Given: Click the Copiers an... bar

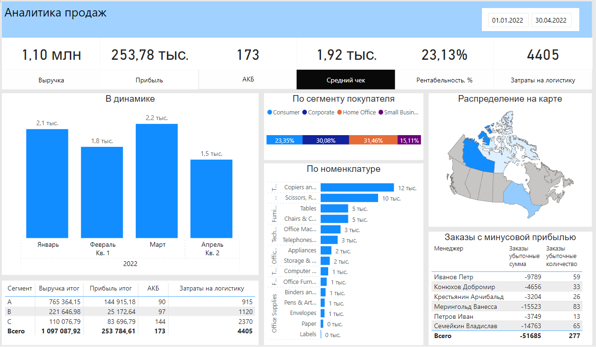Looking at the screenshot, I should click(x=356, y=187).
